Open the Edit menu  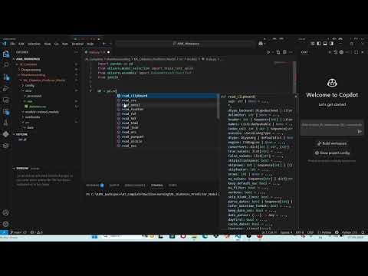click(21, 44)
